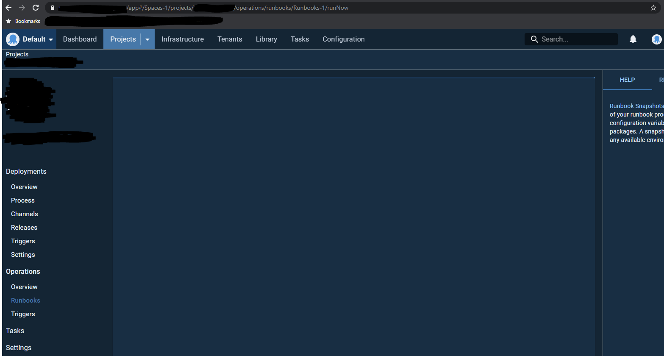Open the user profile avatar icon

(x=656, y=39)
